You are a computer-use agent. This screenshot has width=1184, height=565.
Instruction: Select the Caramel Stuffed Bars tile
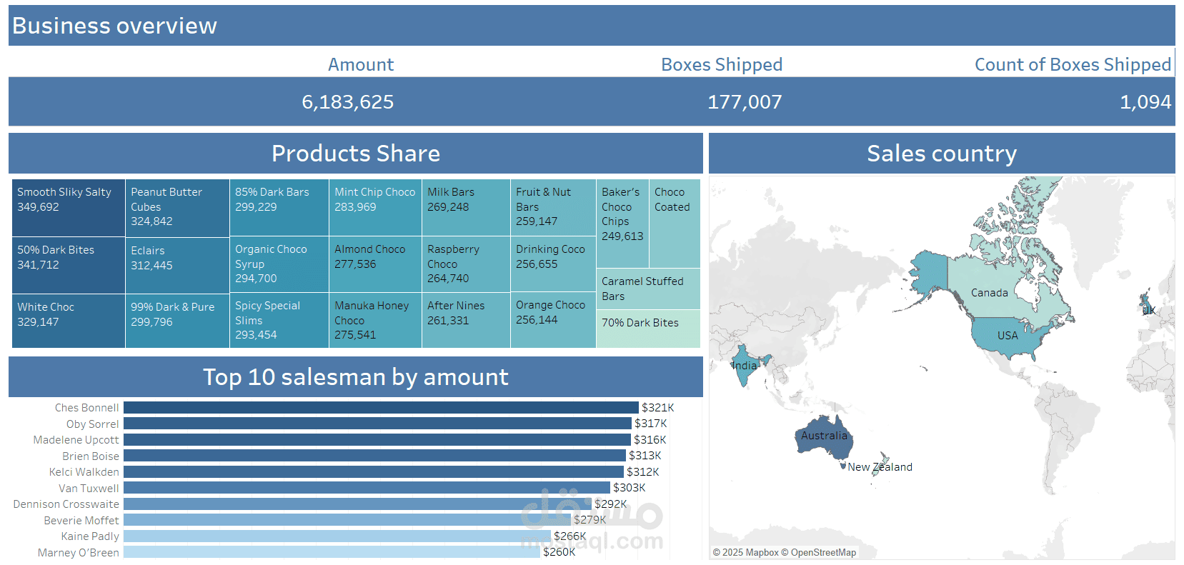tap(648, 289)
